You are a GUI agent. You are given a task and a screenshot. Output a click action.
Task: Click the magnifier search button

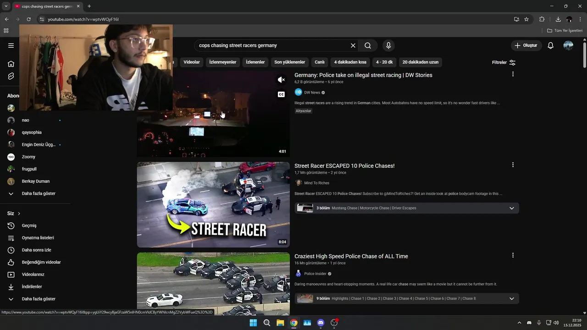368,45
